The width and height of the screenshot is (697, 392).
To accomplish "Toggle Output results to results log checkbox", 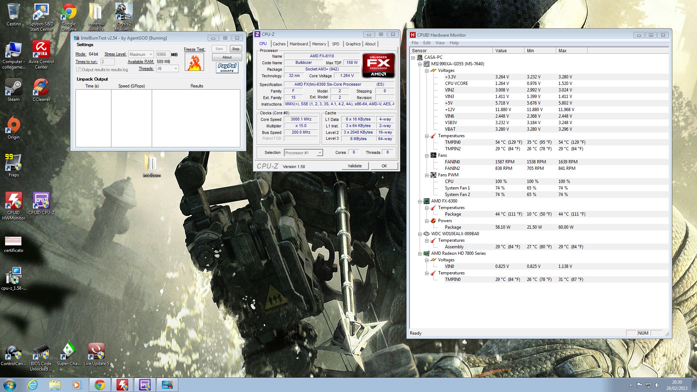I will point(78,70).
